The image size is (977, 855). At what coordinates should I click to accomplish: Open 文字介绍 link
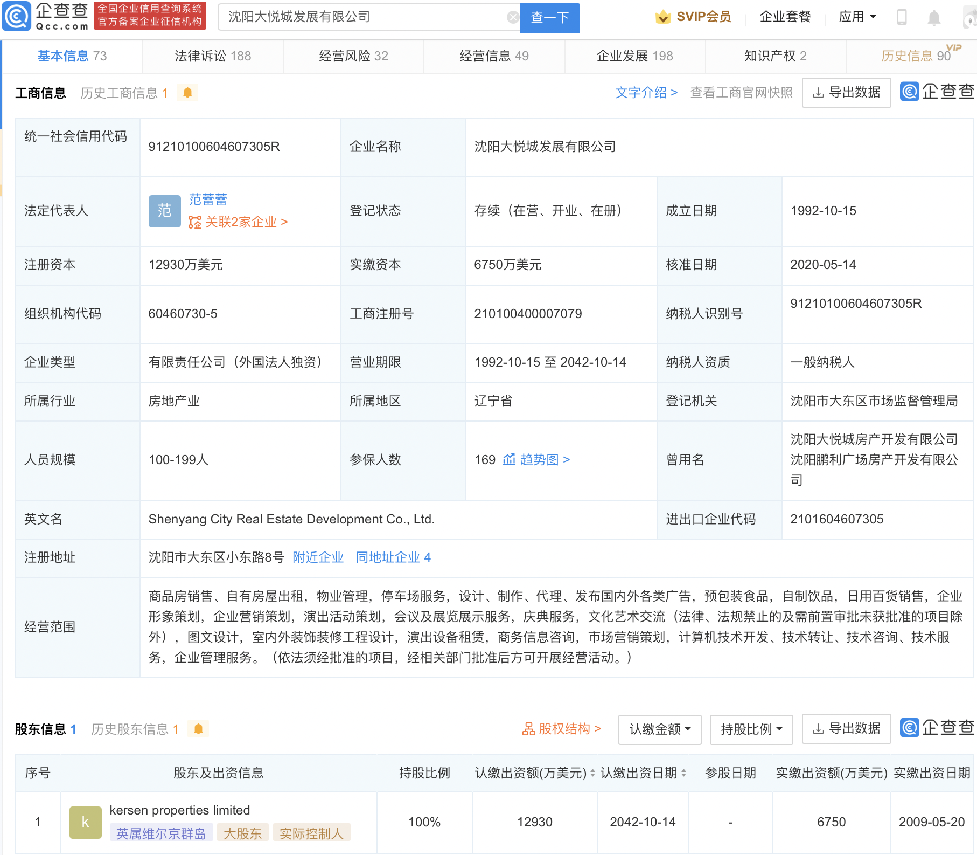[646, 93]
